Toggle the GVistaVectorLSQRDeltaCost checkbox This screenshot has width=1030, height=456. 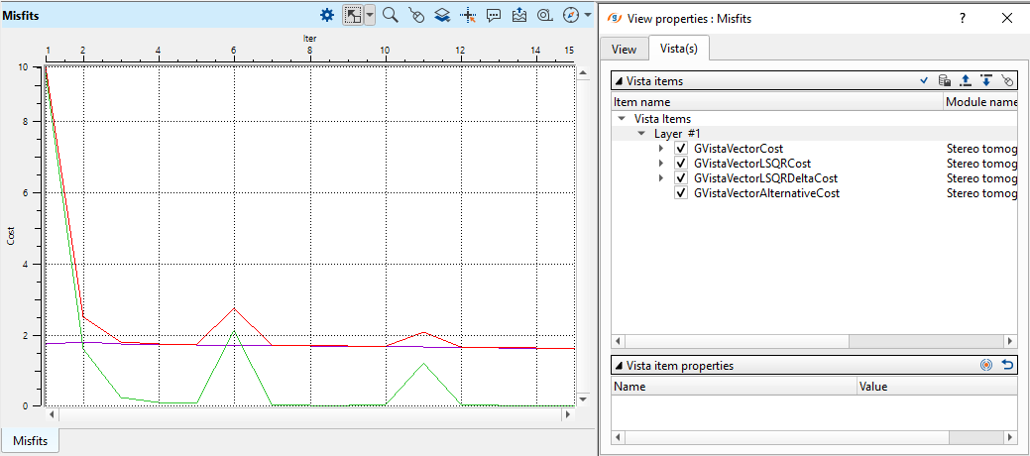tap(681, 178)
